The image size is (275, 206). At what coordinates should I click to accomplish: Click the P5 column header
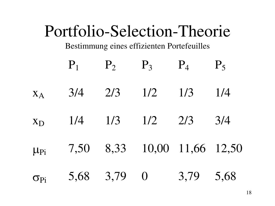[x=220, y=65]
